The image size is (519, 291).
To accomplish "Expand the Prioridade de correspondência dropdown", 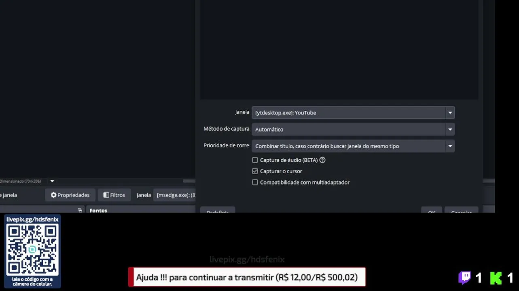I will [x=353, y=146].
